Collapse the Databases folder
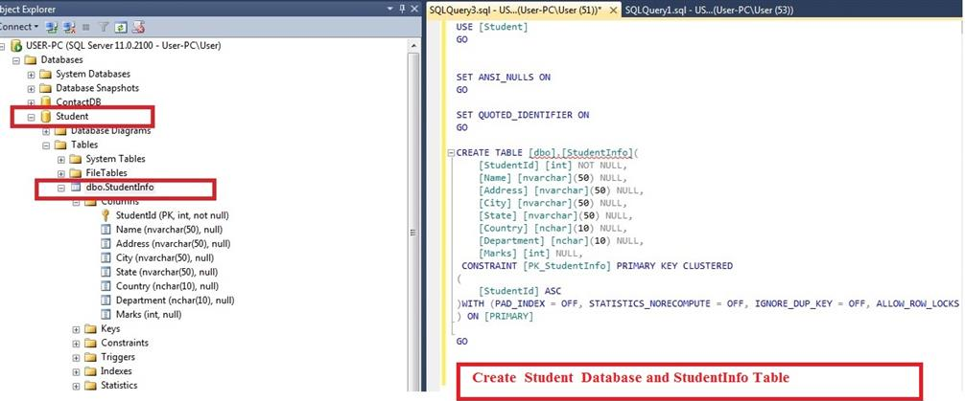This screenshot has width=965, height=401. point(16,60)
